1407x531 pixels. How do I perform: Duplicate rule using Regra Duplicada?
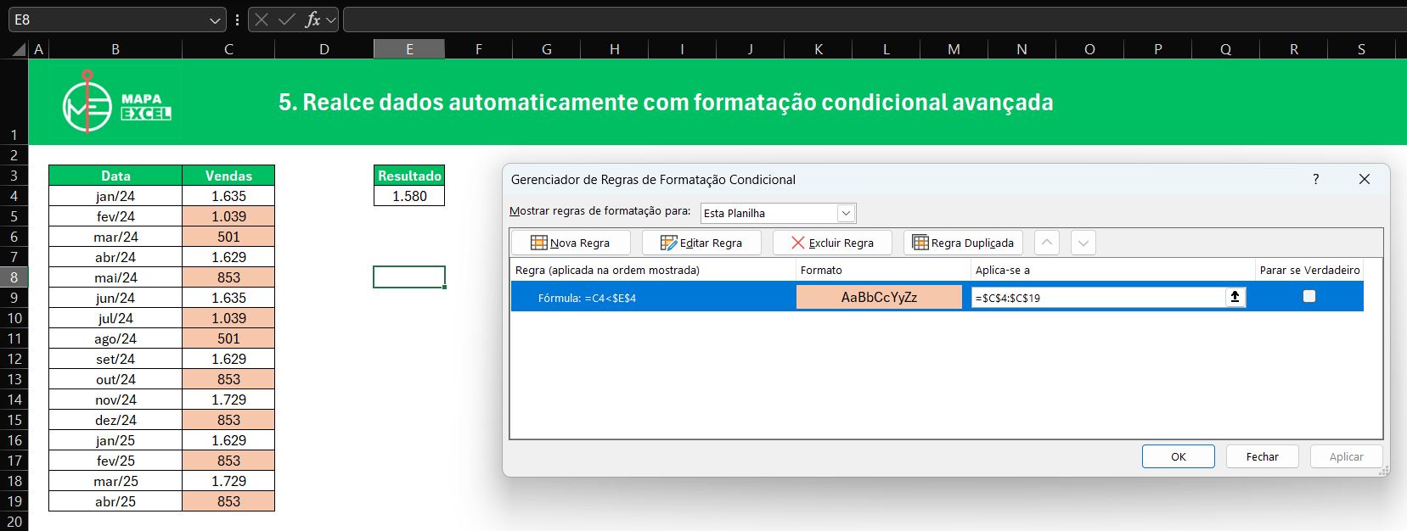(x=963, y=243)
